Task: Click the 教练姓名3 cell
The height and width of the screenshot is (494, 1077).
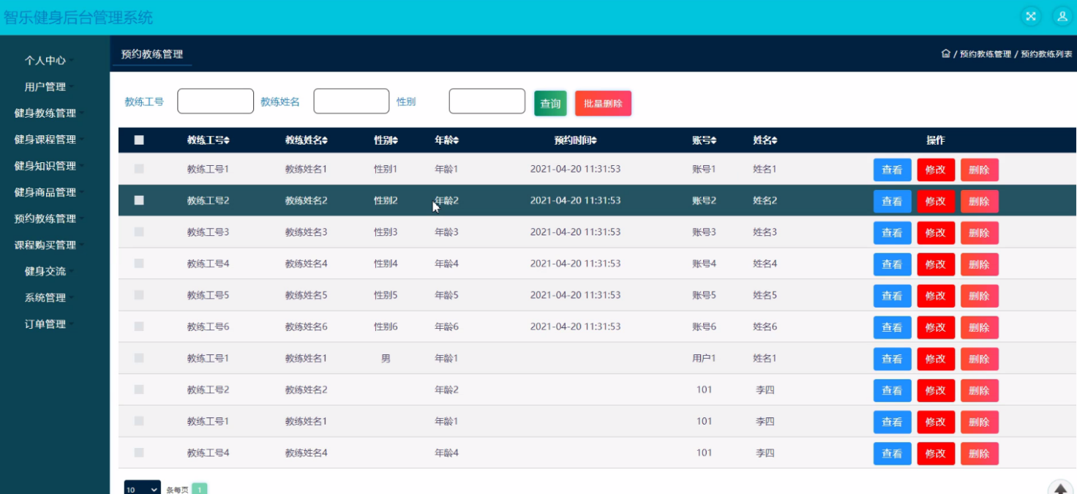Action: [x=306, y=232]
